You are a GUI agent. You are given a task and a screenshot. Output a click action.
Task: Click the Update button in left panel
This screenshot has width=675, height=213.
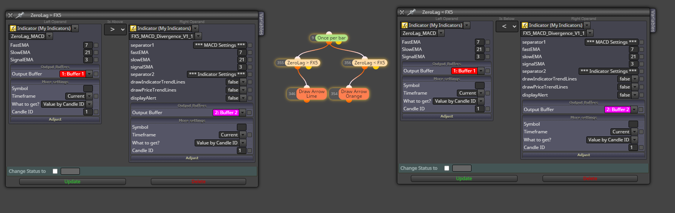pos(73,182)
